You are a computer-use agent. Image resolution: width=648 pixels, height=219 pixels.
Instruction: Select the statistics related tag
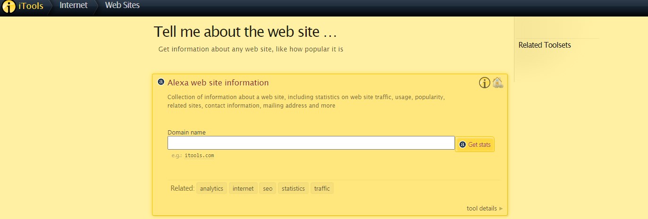tap(293, 188)
